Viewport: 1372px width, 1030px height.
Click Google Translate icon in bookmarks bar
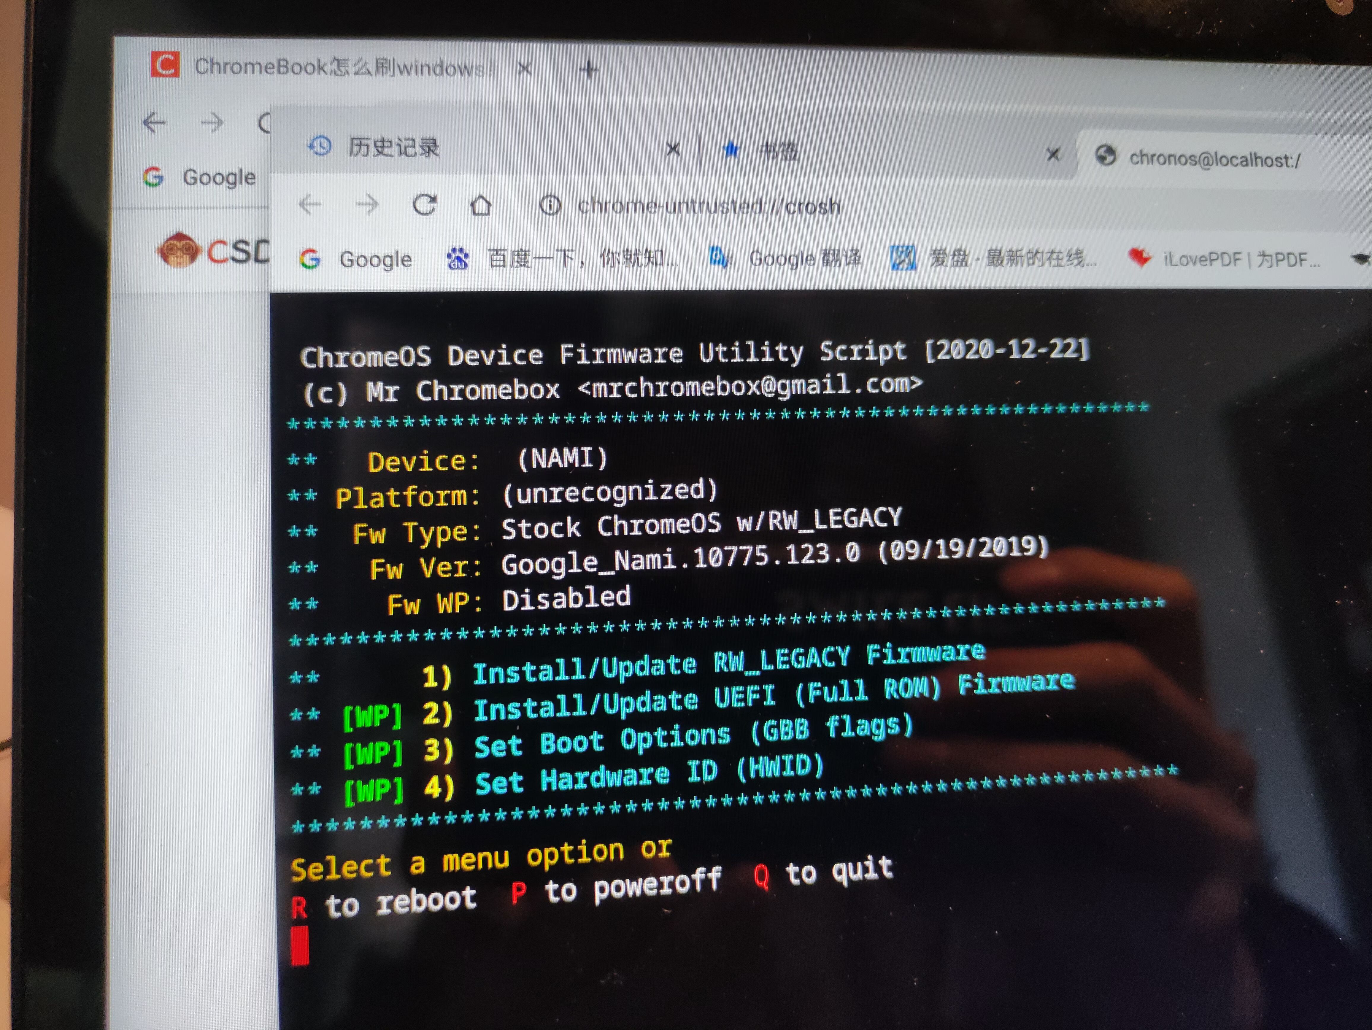tap(721, 257)
